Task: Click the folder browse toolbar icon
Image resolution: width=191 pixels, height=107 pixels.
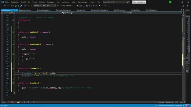Action: point(78,6)
